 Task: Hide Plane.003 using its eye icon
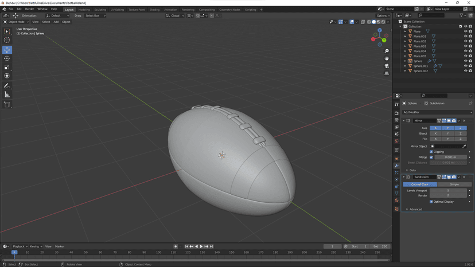tap(465, 46)
